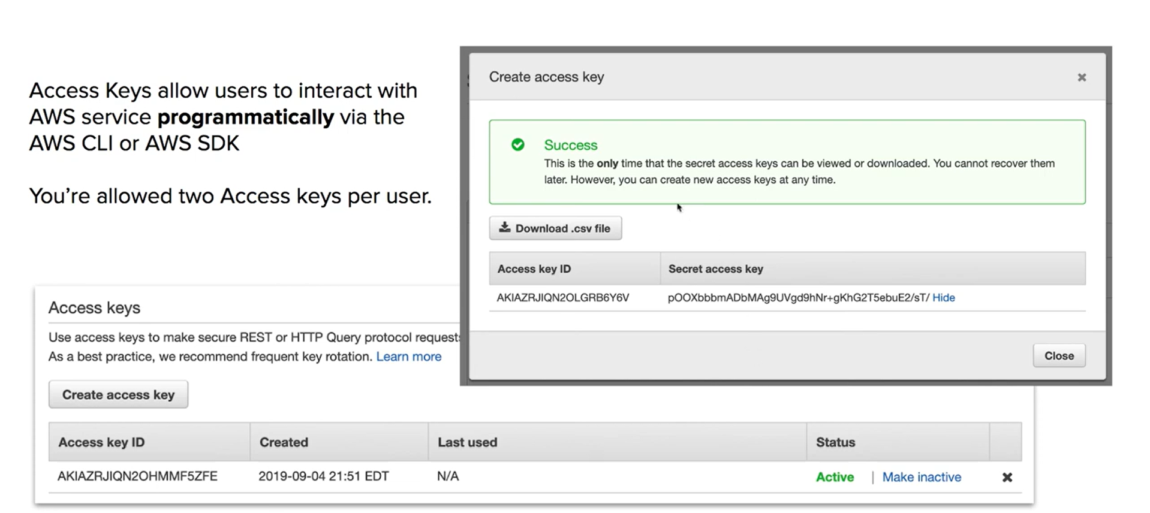Screen dimensions: 1150x513
Task: Click the Access key ID header in dialog
Action: (574, 268)
